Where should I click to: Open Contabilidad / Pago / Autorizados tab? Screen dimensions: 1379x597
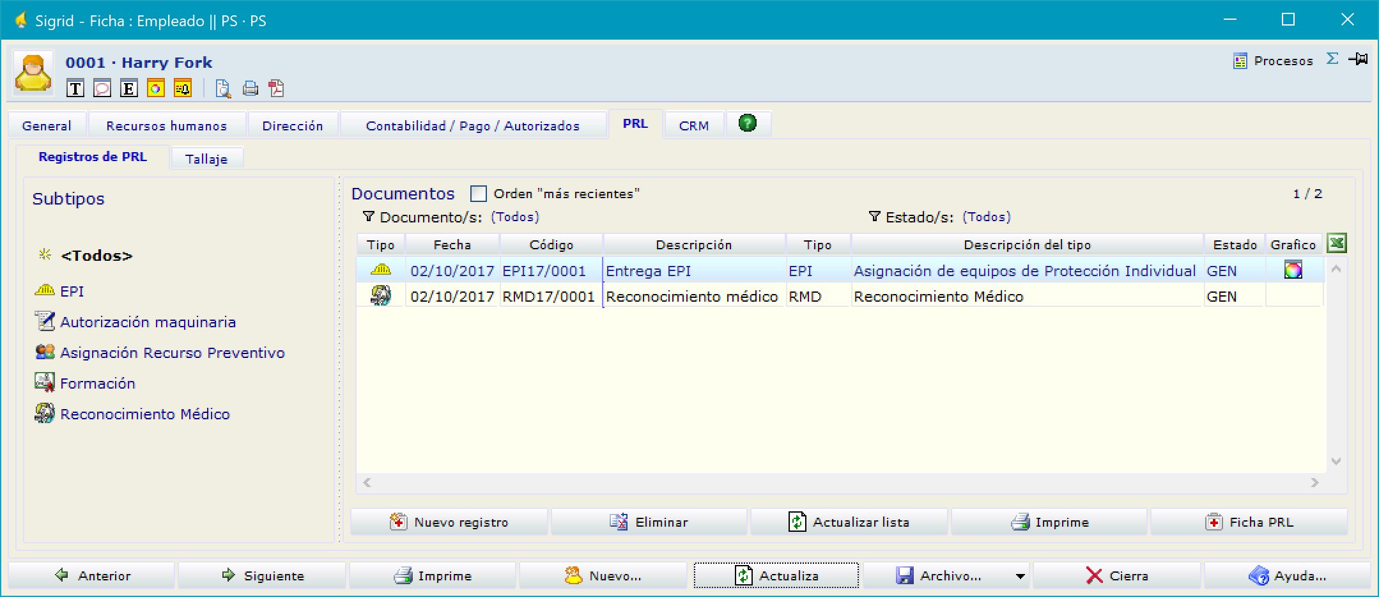(473, 125)
